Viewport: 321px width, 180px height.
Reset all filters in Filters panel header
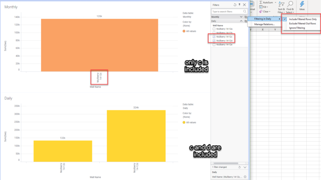coord(234,5)
